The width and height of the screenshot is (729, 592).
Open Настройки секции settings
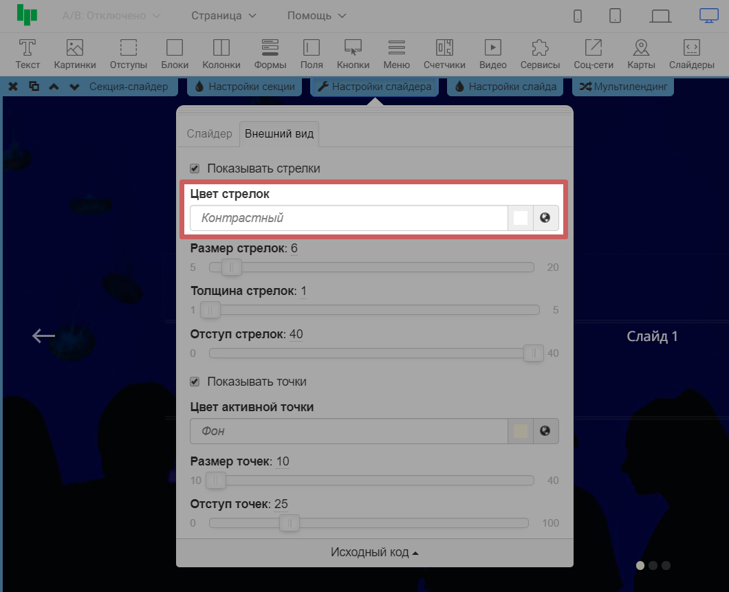[245, 87]
